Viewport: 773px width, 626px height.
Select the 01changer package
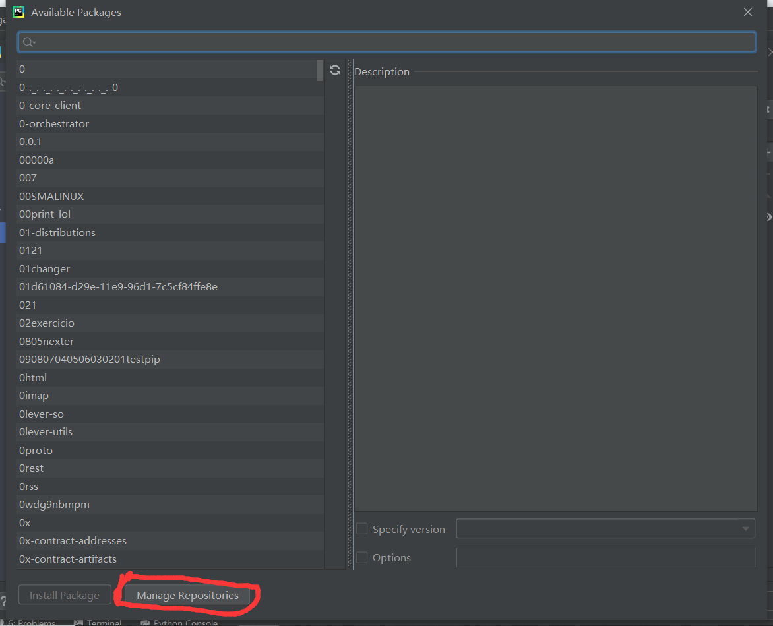click(170, 268)
